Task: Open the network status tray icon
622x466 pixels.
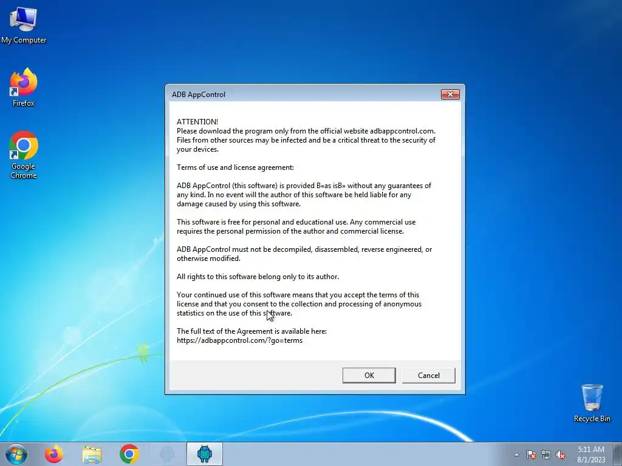Action: tap(546, 454)
